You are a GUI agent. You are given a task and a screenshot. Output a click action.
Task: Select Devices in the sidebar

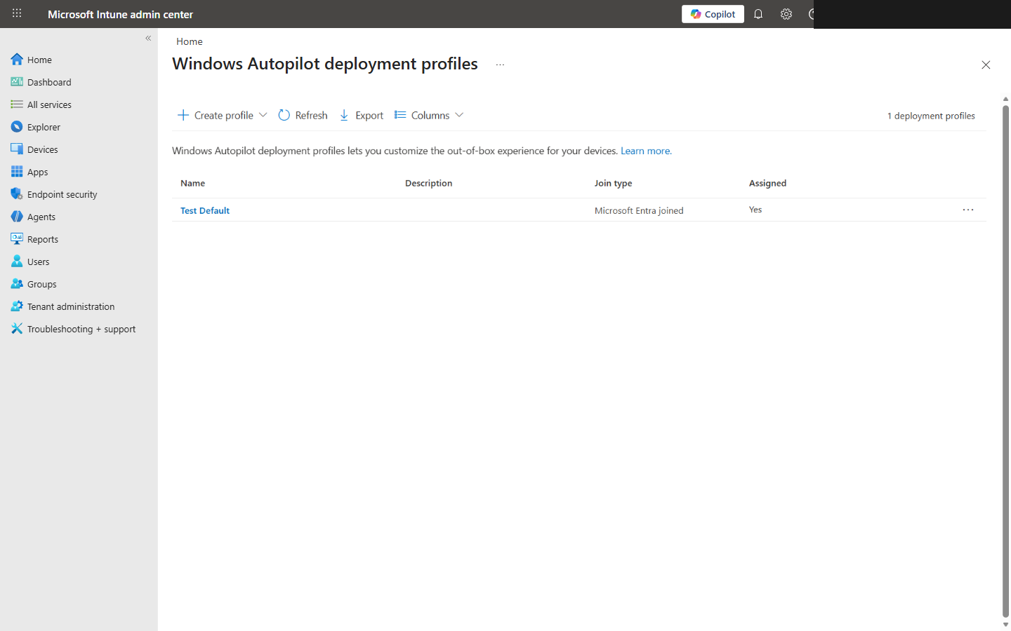click(42, 149)
